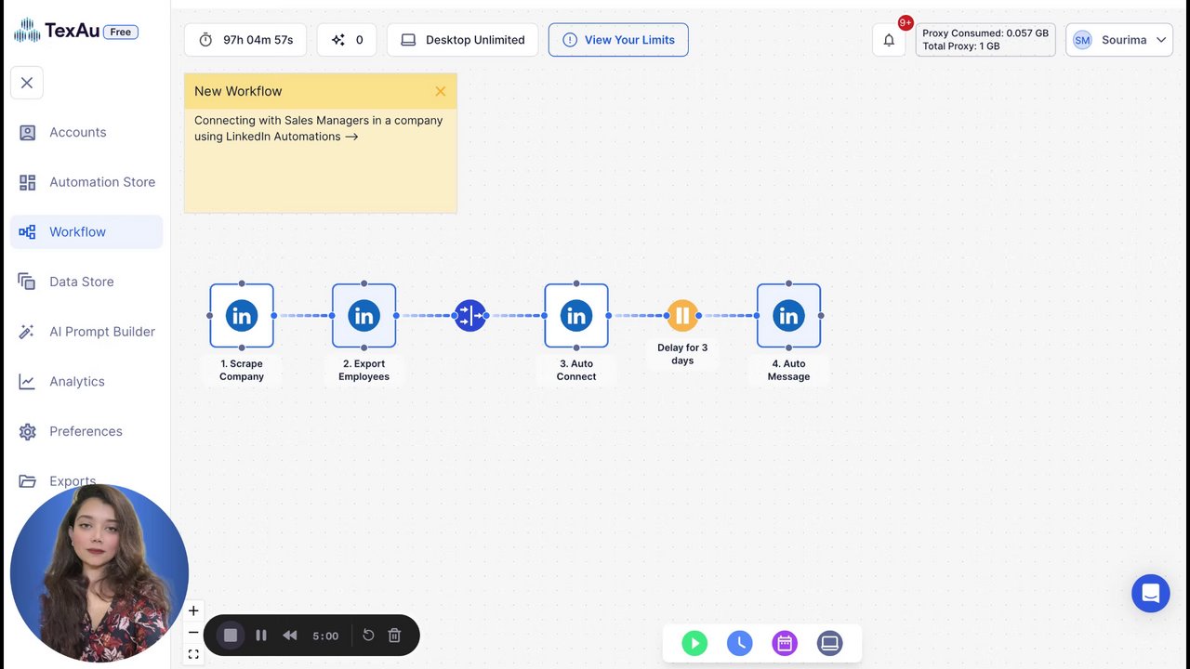Viewport: 1190px width, 669px height.
Task: Delete the recording with trash icon
Action: click(394, 635)
